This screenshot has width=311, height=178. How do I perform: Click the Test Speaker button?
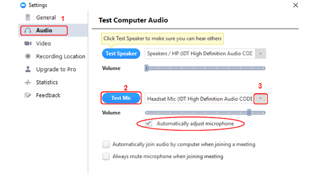[x=121, y=54]
